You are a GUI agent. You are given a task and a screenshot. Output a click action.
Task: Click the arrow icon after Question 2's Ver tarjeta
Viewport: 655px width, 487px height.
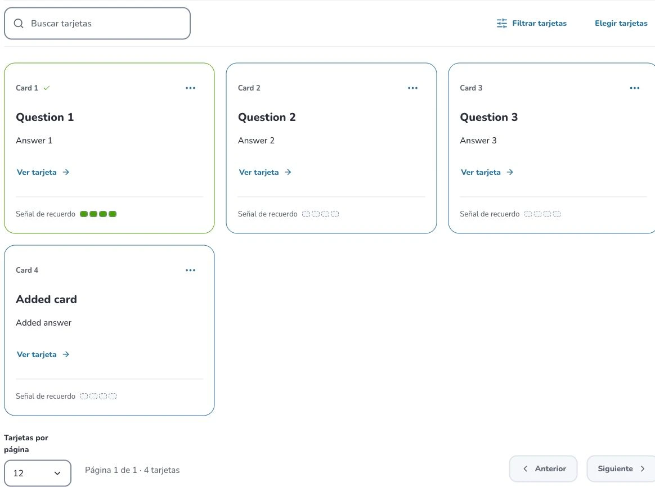click(288, 172)
